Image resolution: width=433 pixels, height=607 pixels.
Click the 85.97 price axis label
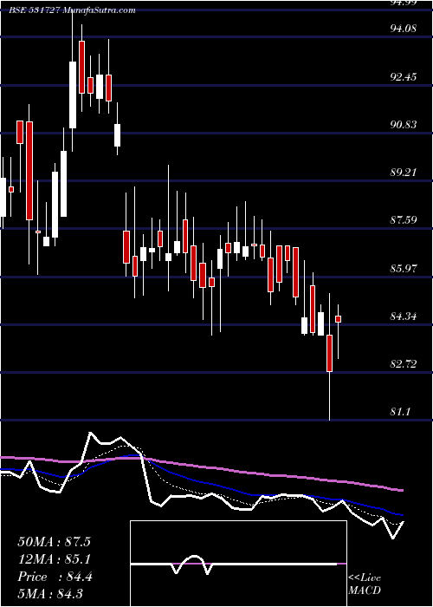tap(403, 268)
